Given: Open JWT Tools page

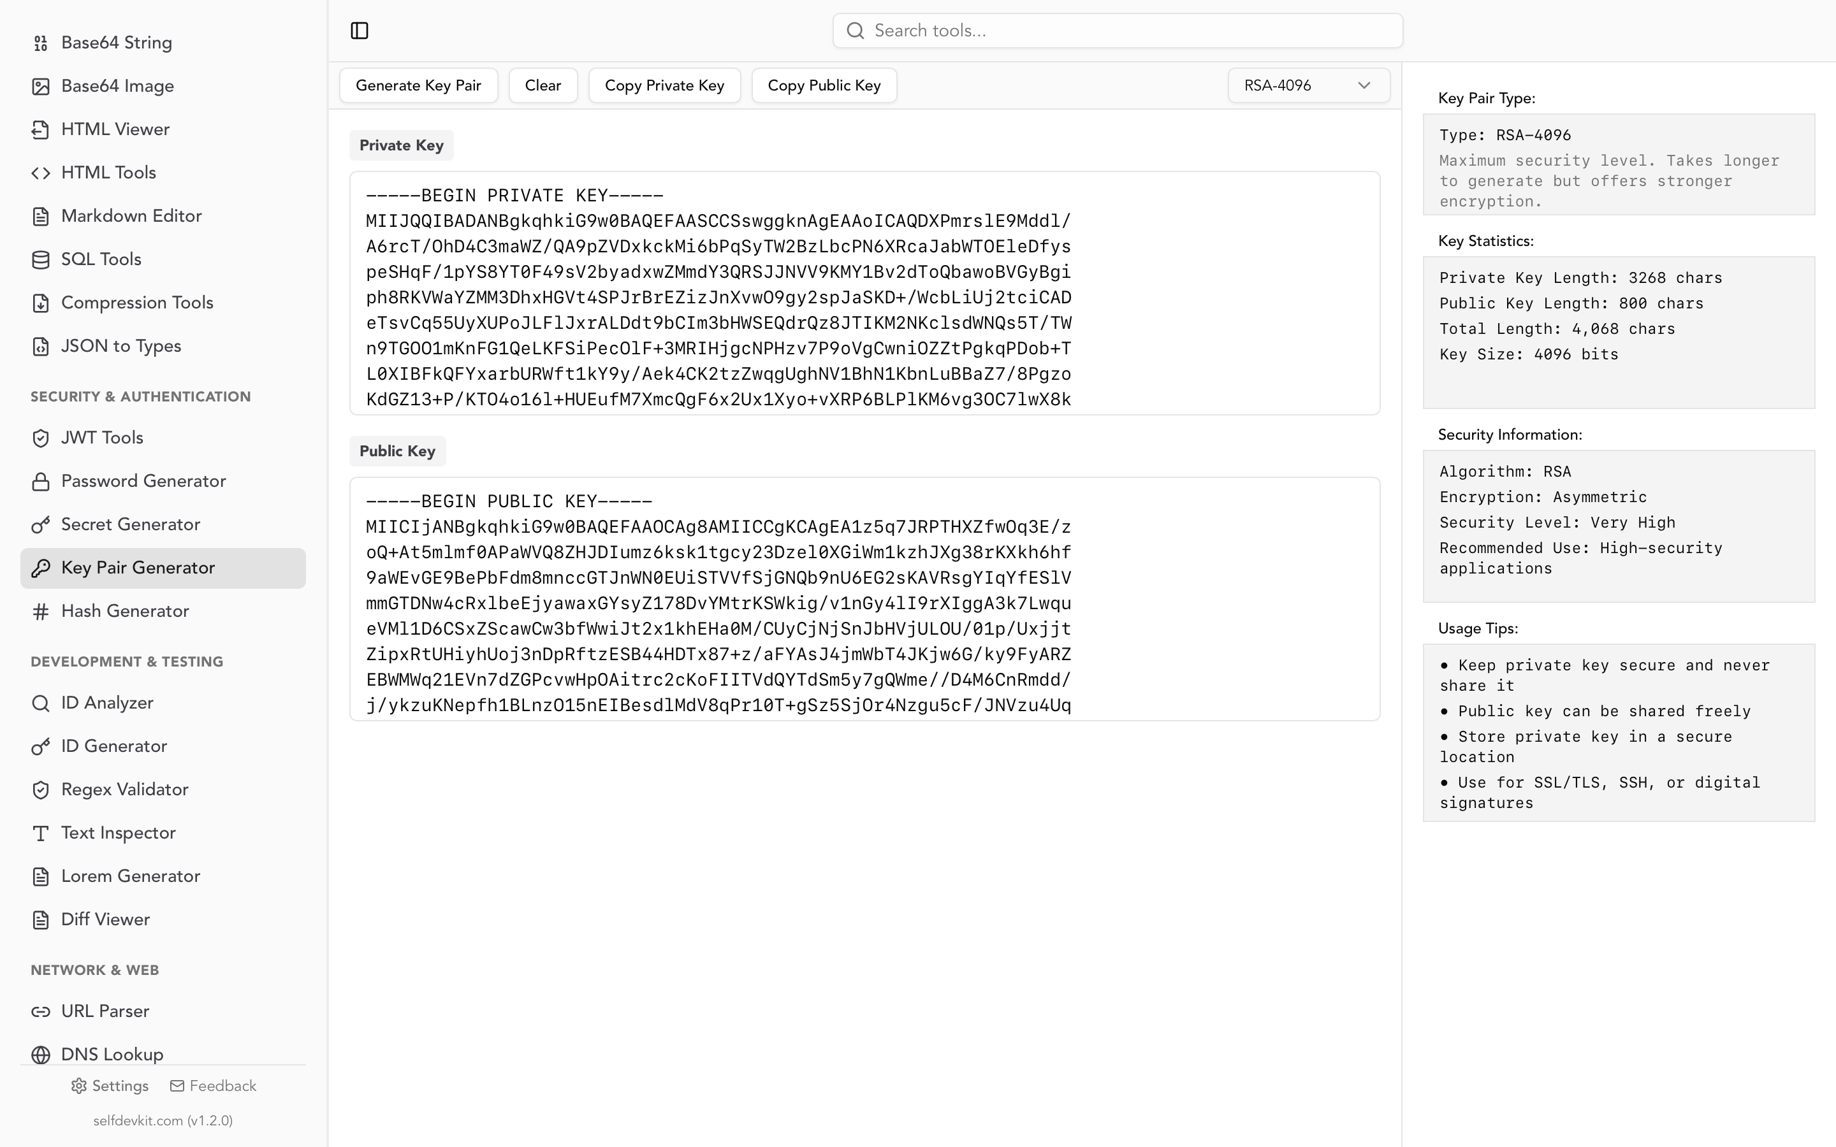Looking at the screenshot, I should click(x=163, y=438).
